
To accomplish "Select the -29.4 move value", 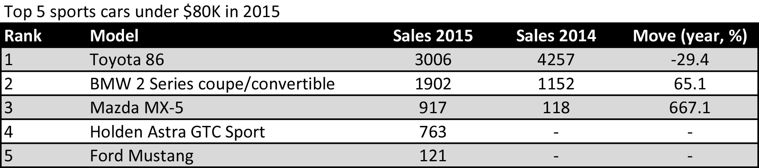I will 690,60.
